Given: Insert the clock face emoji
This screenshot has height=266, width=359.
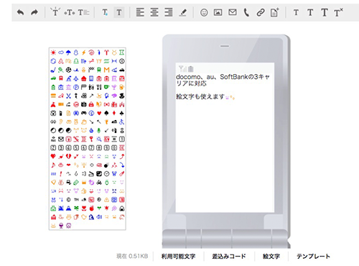Looking at the screenshot, I should (x=106, y=174).
